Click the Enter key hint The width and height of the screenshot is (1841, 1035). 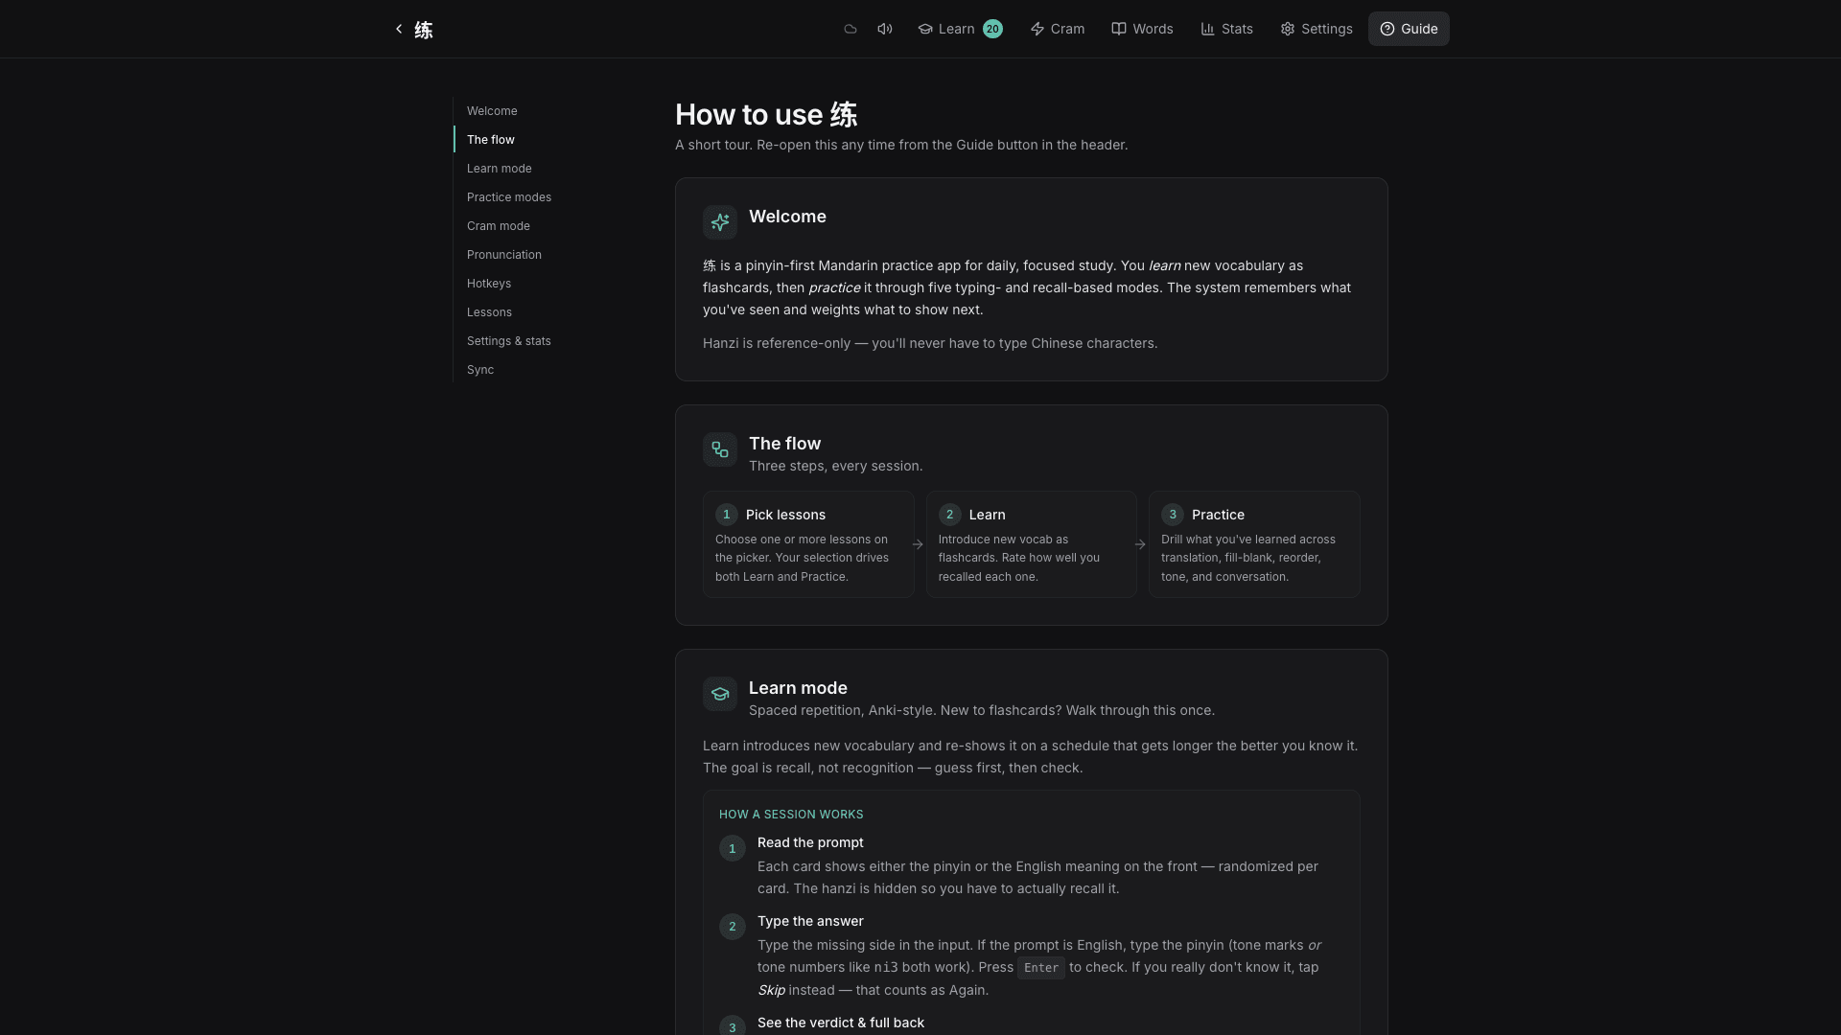(x=1041, y=968)
